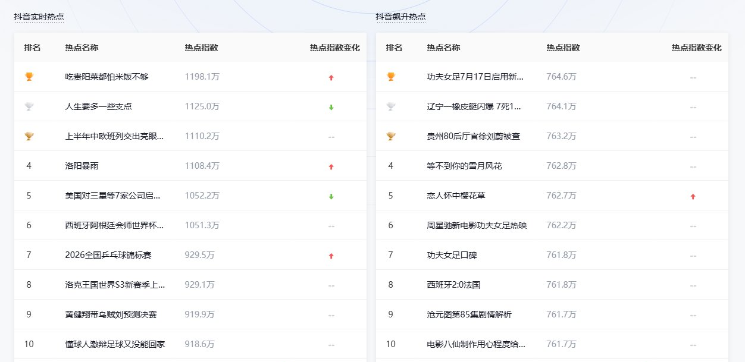Click silver trophy icon beside 辽宁一橡皮艇闪爆
This screenshot has height=362, width=745.
tap(391, 106)
